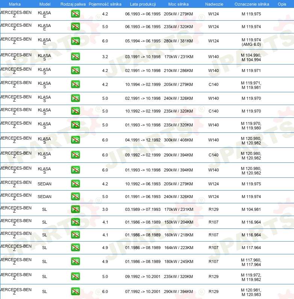Viewport: 294px width, 299px height.
Task: Click fuel icon in the SEDAN 4.2 row
Action: [x=75, y=184]
